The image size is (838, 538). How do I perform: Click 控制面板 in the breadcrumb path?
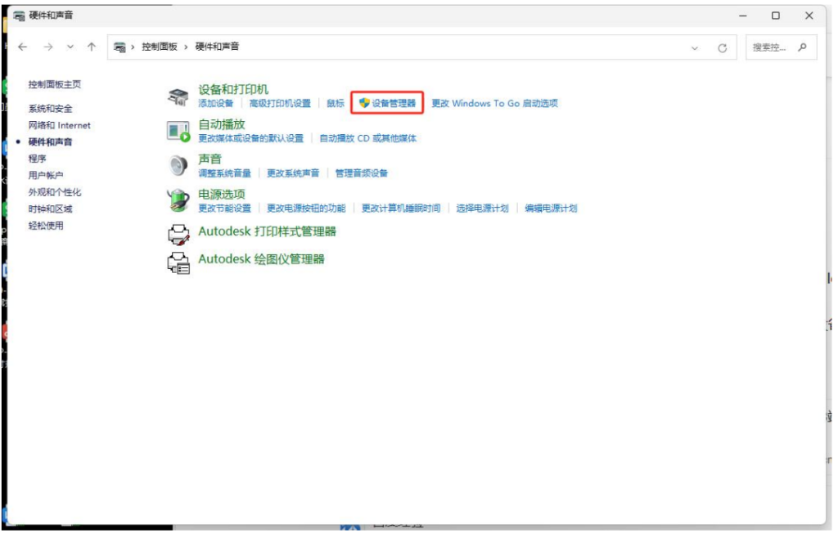coord(160,47)
